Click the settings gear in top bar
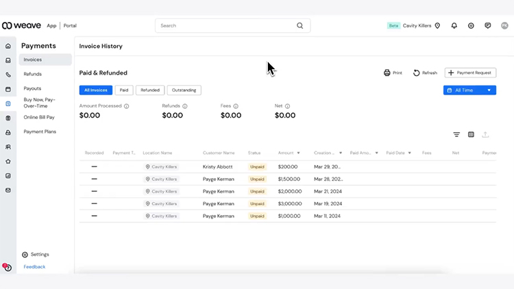 [471, 25]
